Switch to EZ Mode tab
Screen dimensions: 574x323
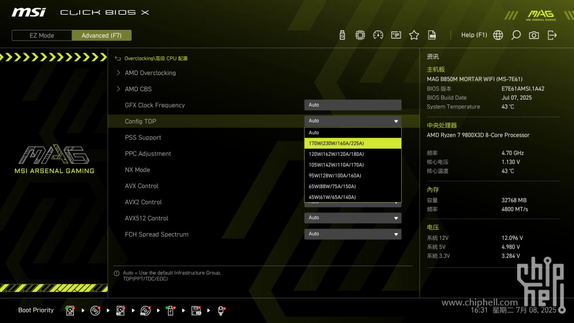pos(42,36)
